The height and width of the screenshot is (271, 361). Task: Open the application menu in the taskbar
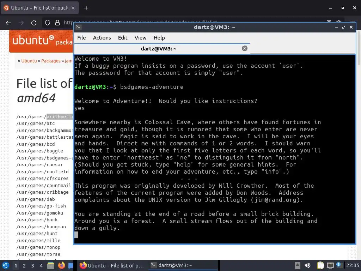pos(6,265)
